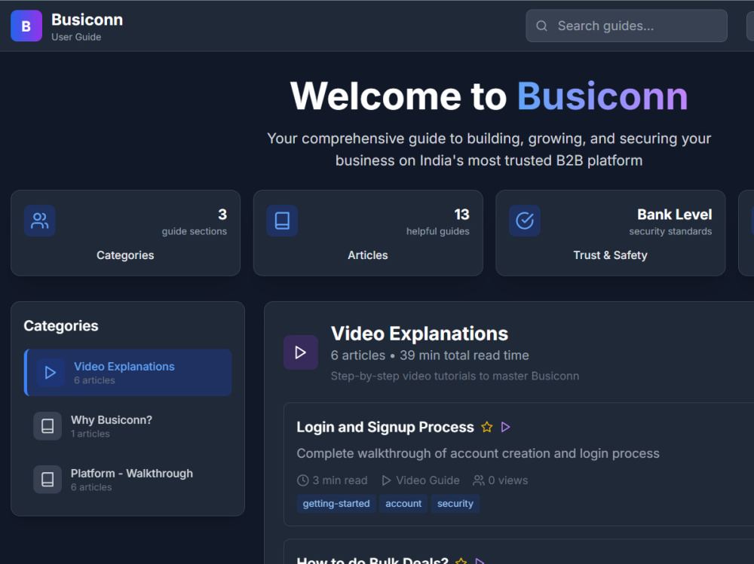
Task: Click the Articles book icon
Action: (282, 221)
